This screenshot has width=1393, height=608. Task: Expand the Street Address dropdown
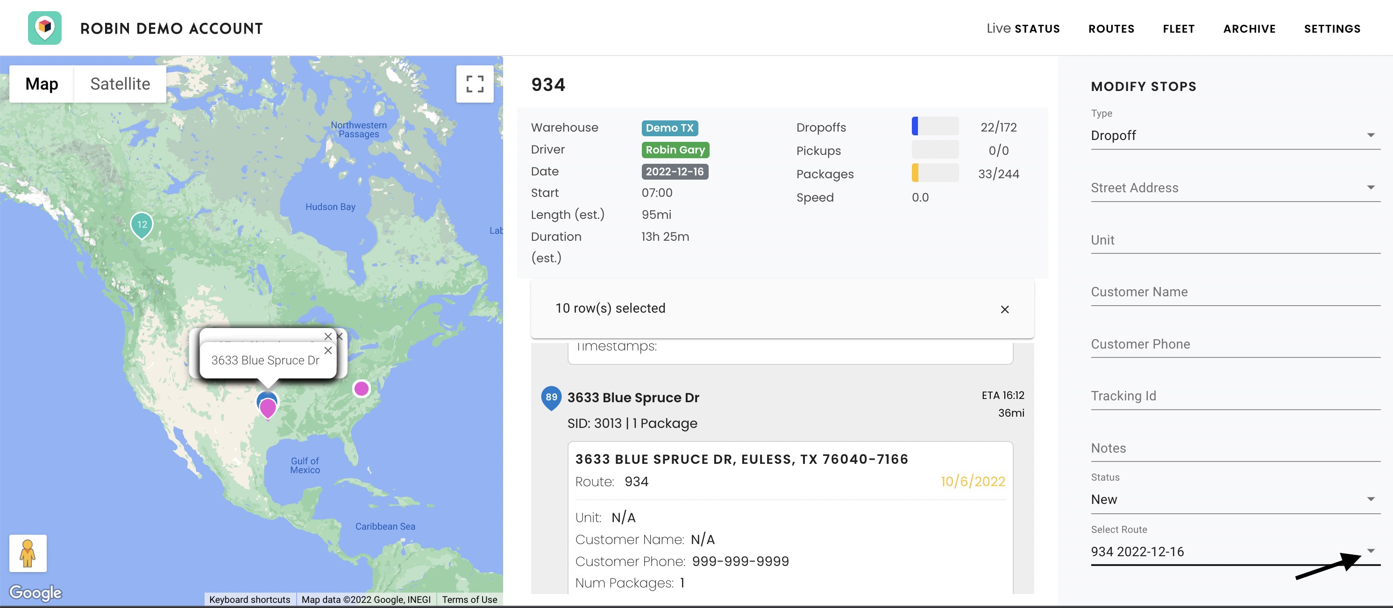[1235, 188]
